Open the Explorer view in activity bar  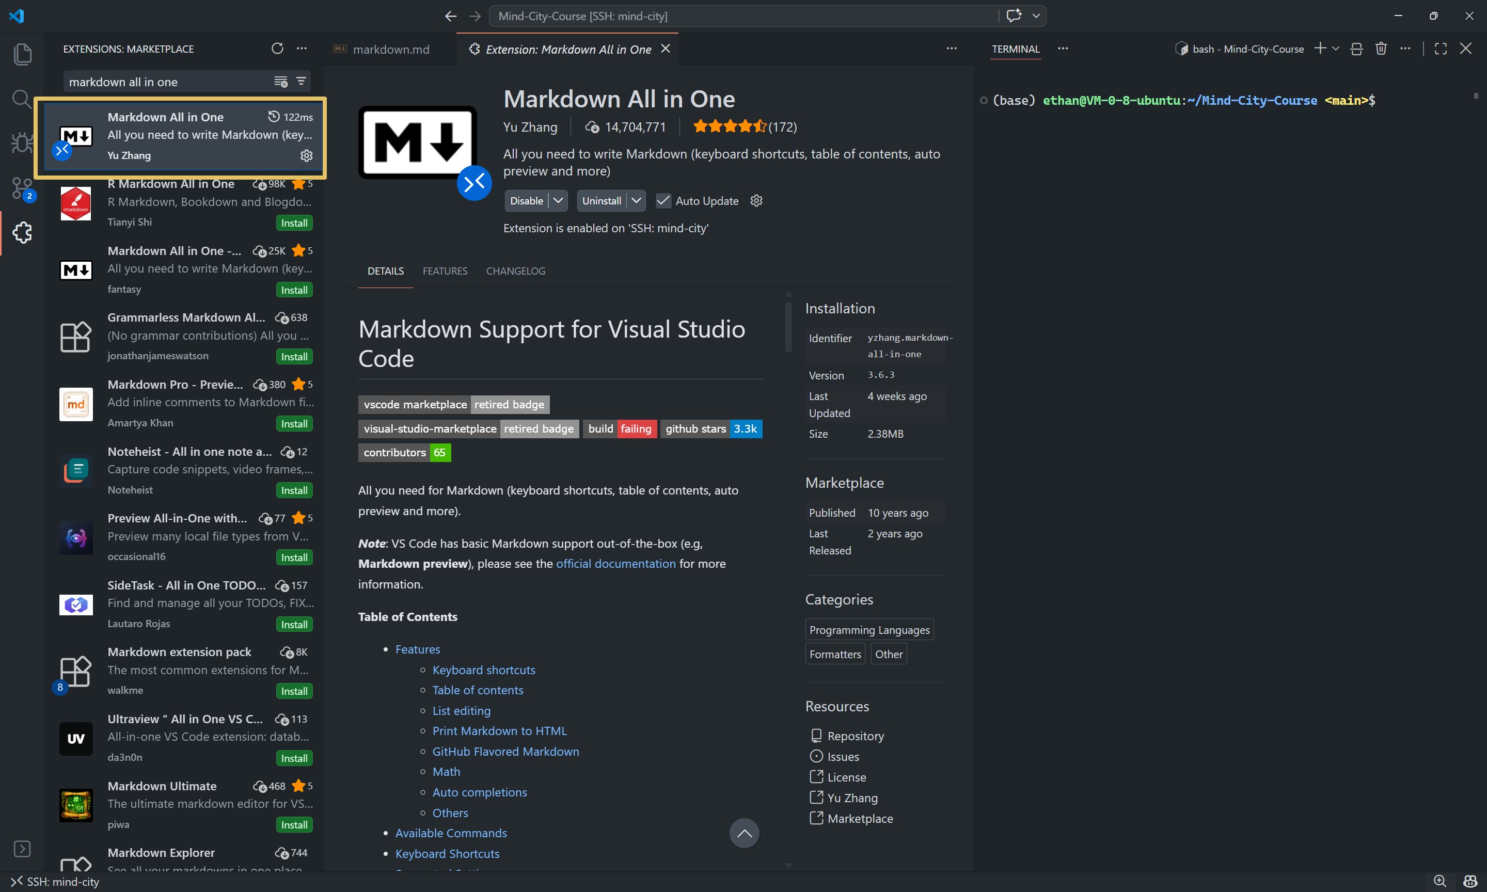click(x=22, y=54)
